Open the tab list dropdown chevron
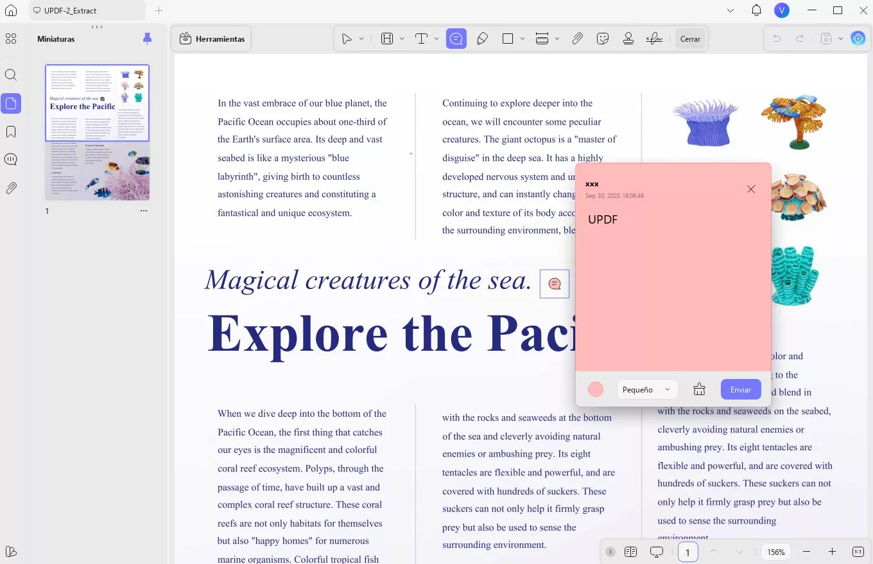 point(730,10)
